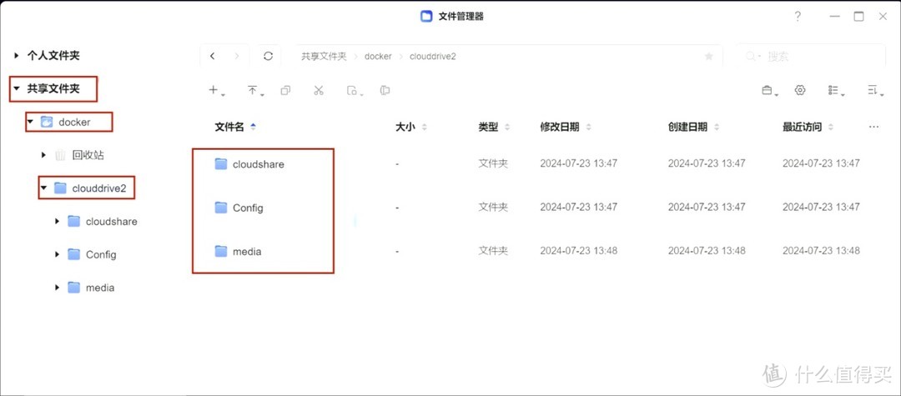Viewport: 901px width, 396px height.
Task: Expand the 个人文件夹 tree node
Action: (17, 56)
